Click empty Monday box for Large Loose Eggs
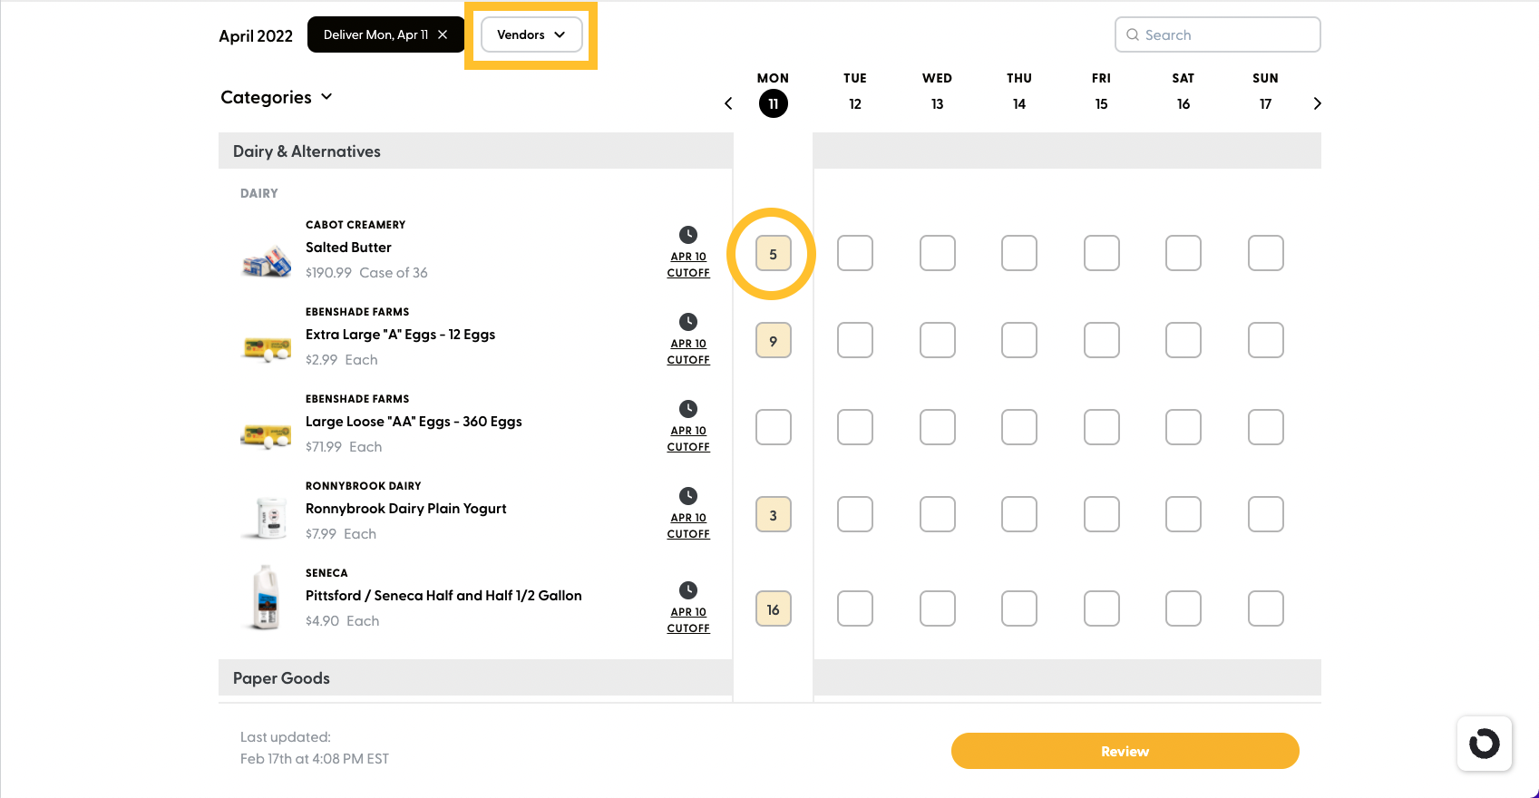The height and width of the screenshot is (798, 1539). coord(774,427)
